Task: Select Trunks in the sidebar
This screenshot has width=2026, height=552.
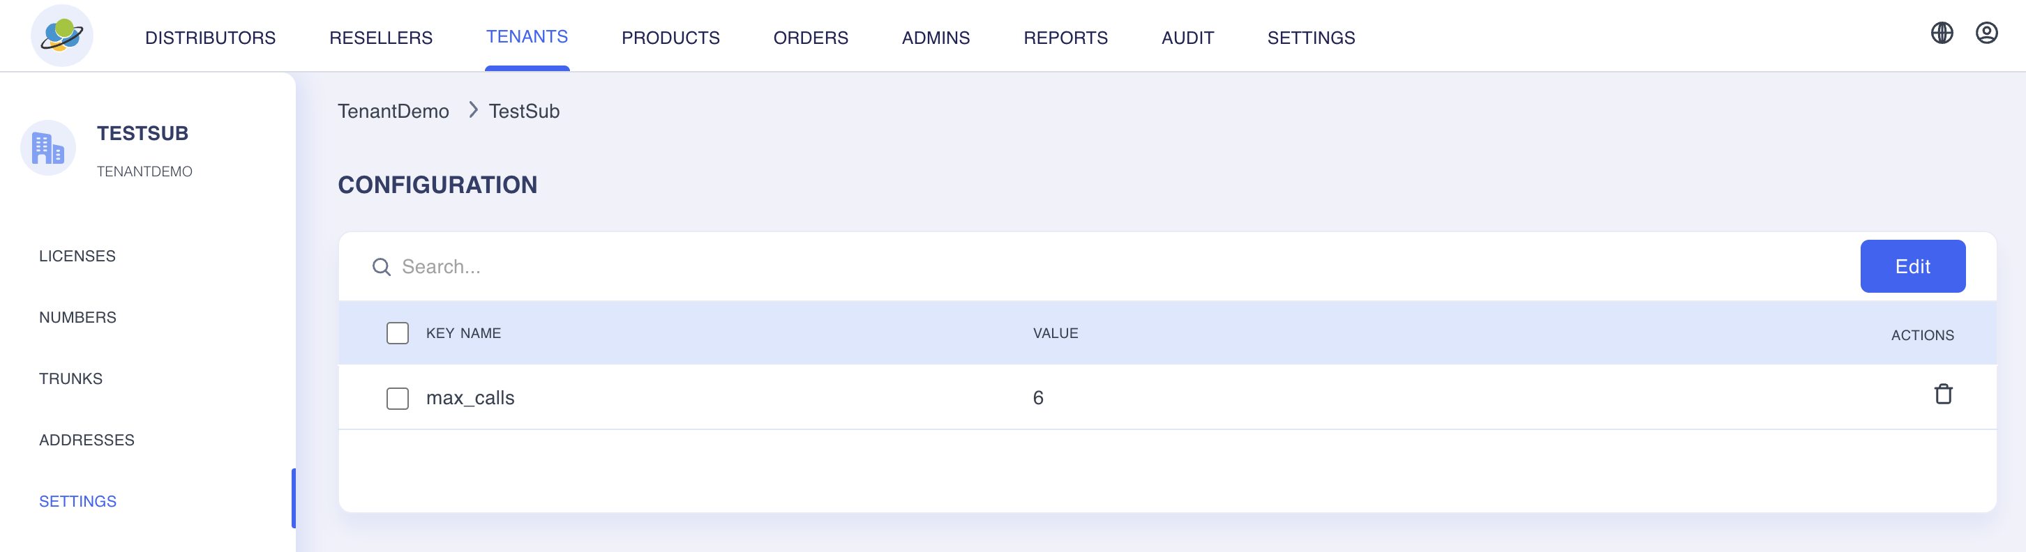Action: pos(70,378)
